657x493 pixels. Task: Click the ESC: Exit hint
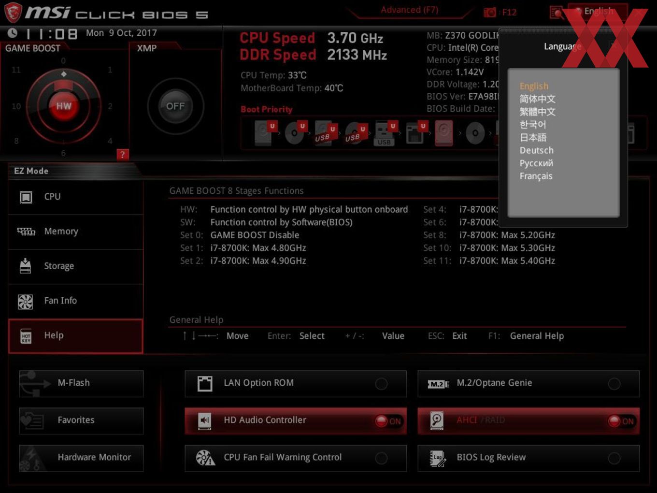pyautogui.click(x=447, y=336)
